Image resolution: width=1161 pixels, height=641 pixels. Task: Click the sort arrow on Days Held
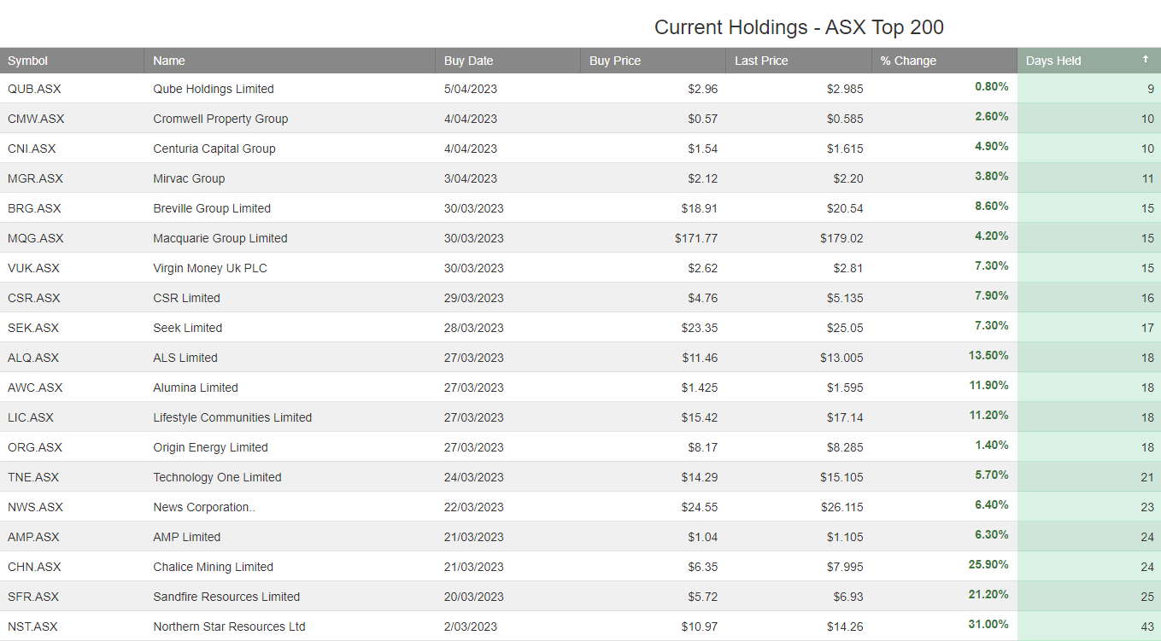pos(1145,61)
